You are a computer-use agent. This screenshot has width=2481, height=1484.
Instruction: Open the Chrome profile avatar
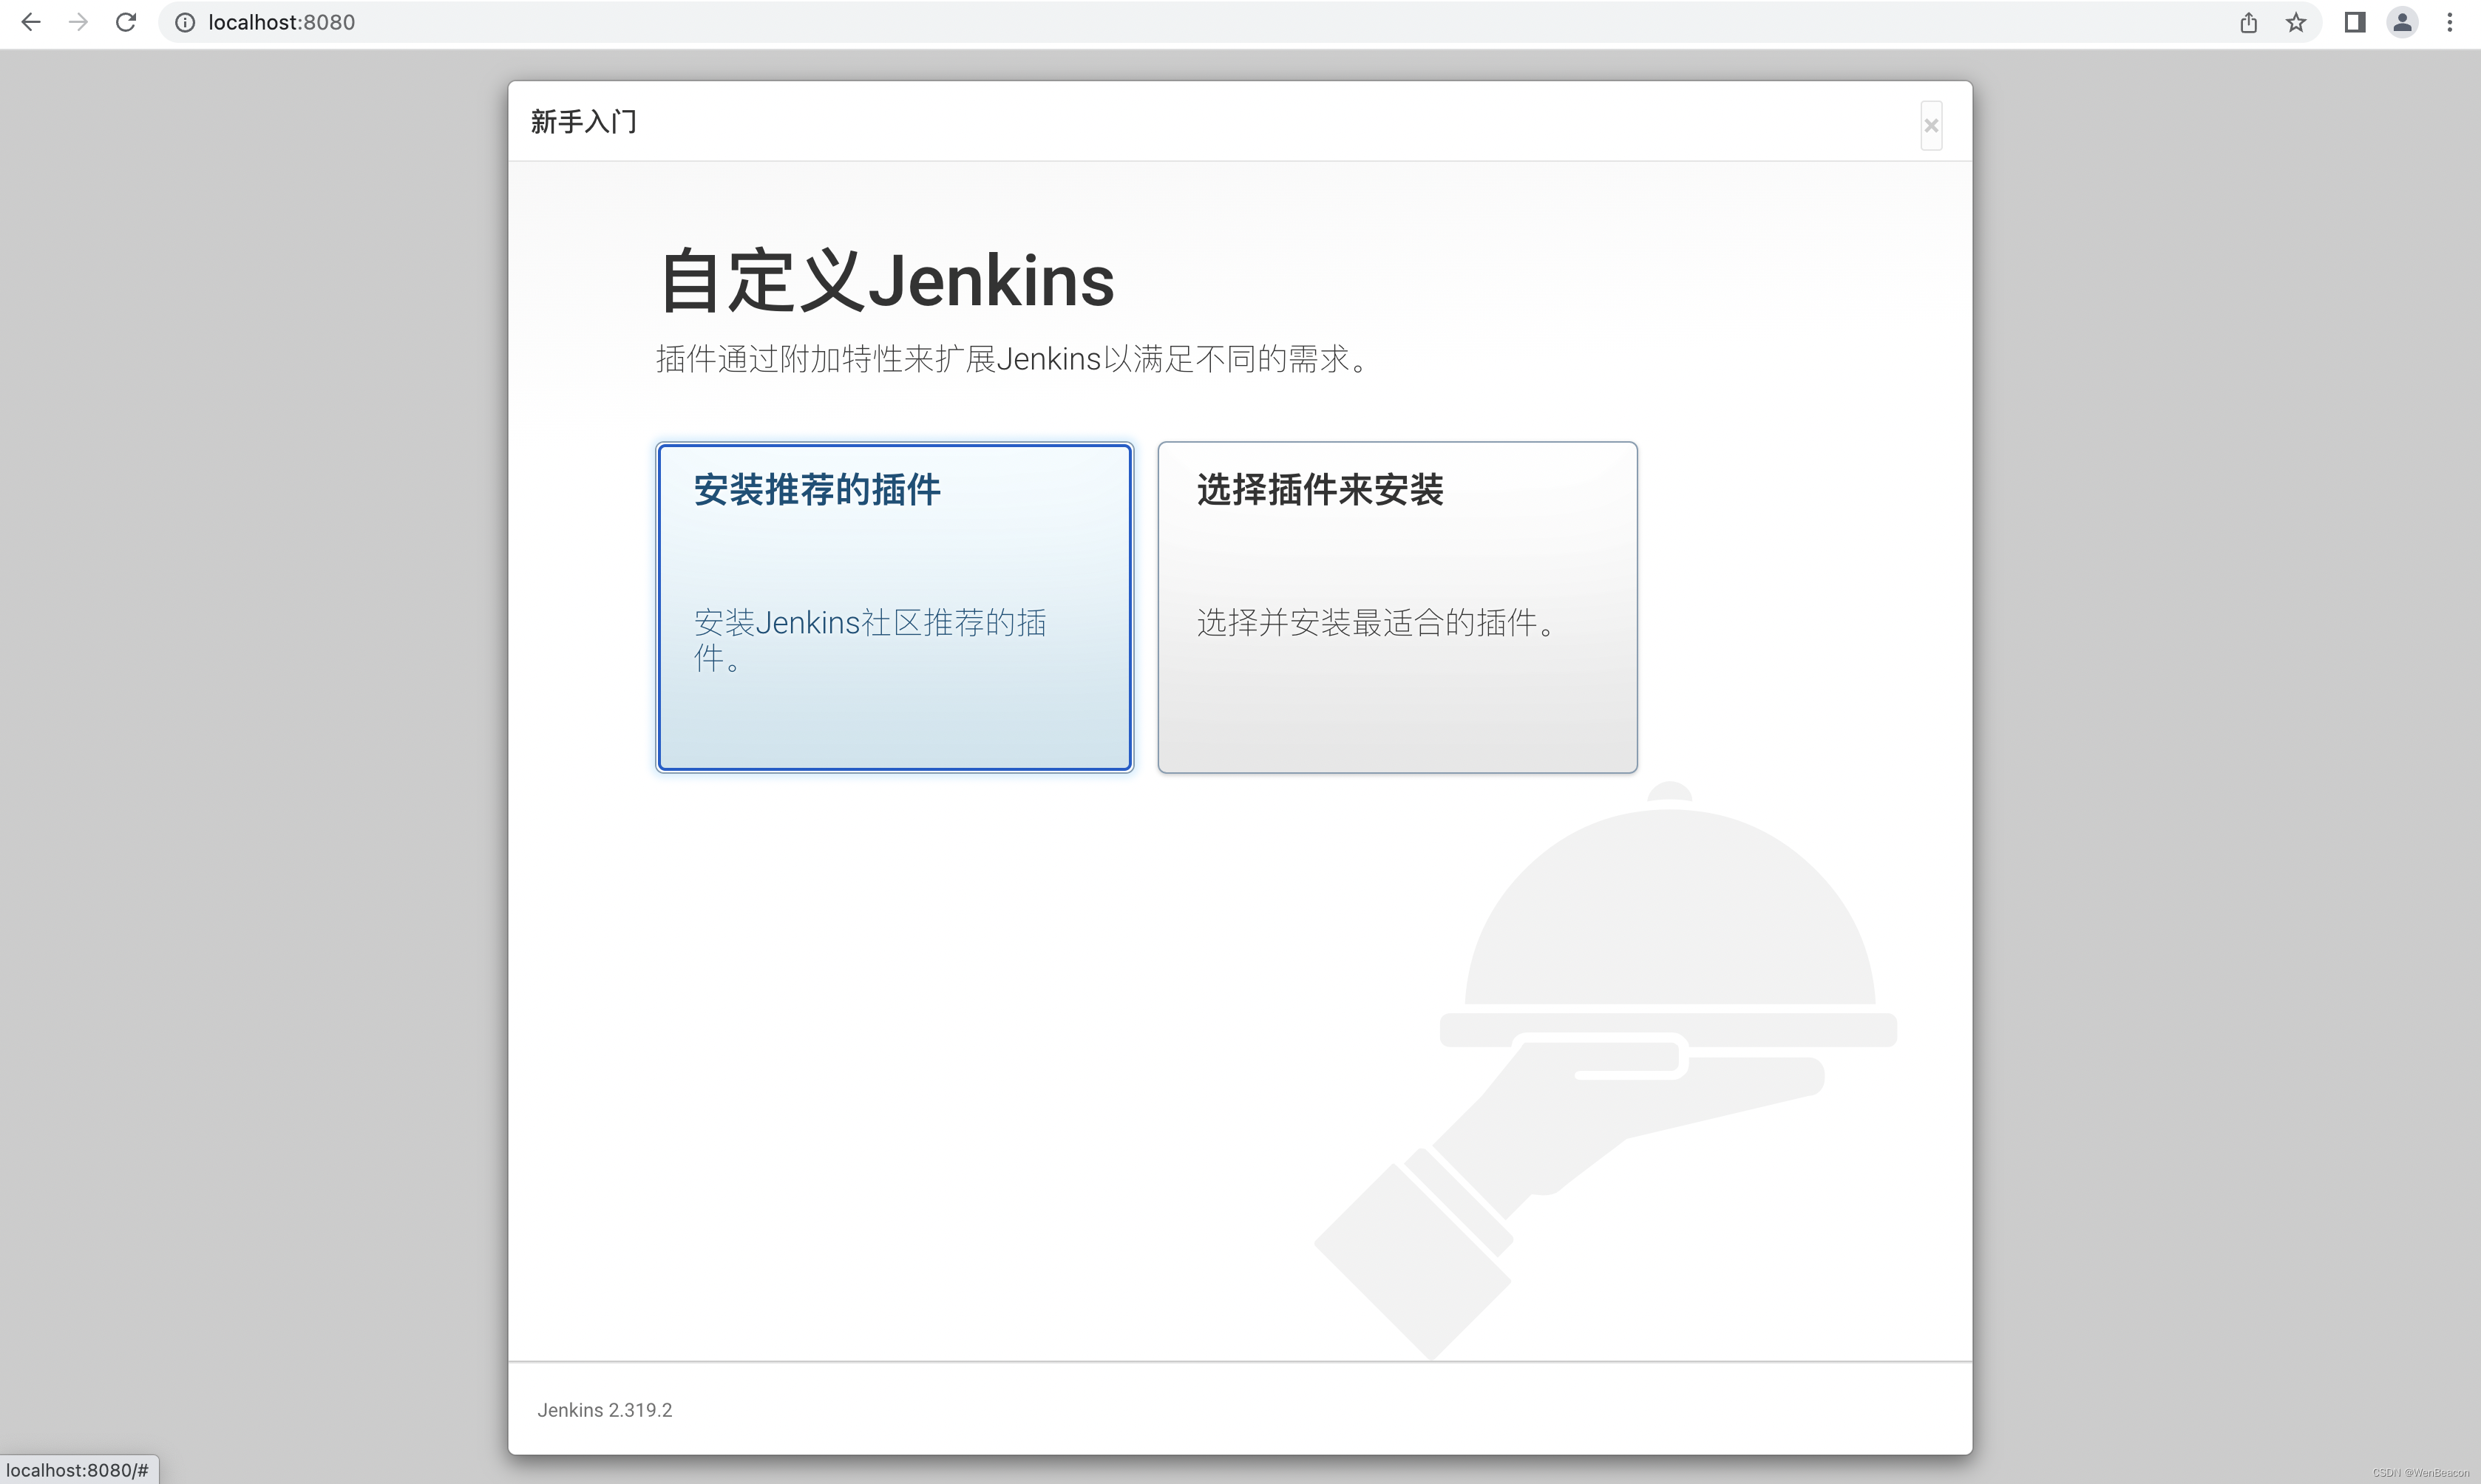(2402, 22)
